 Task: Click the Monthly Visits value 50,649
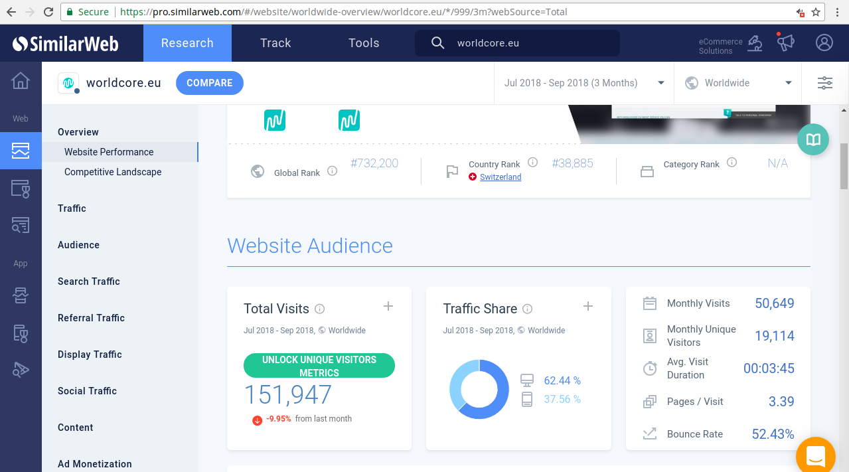[x=775, y=303]
